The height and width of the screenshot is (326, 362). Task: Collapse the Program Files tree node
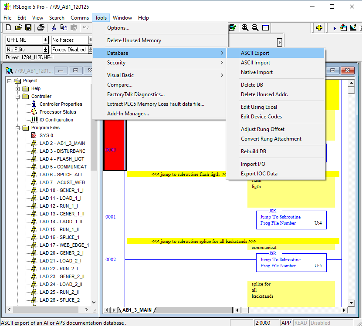pos(18,128)
